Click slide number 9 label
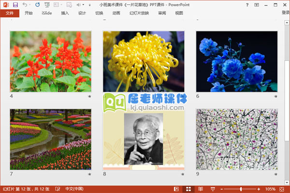The width and height of the screenshot is (290, 193). 198,174
